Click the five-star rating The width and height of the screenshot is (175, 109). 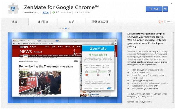(x=29, y=12)
